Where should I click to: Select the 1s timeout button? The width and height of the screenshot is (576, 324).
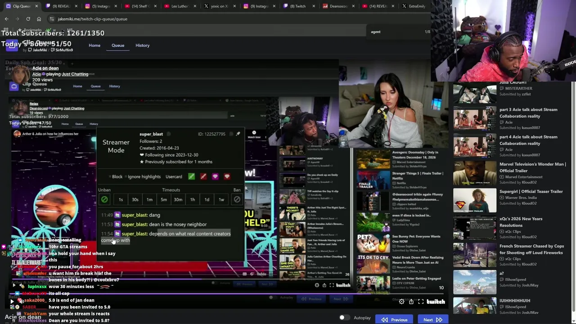pos(121,199)
